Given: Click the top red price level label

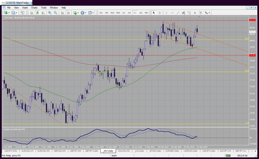Looking at the screenshot, I should point(252,20).
